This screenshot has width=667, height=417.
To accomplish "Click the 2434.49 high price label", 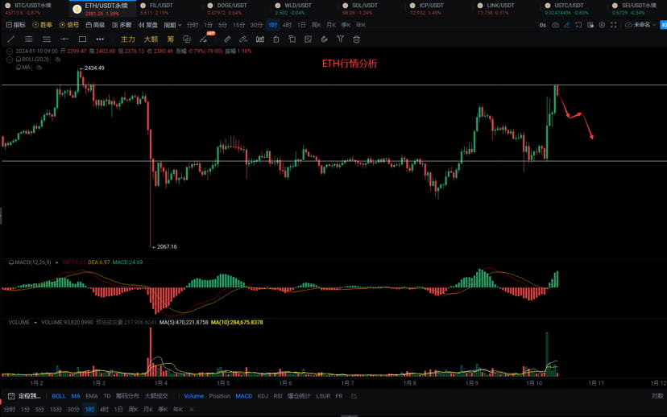I will click(x=94, y=68).
